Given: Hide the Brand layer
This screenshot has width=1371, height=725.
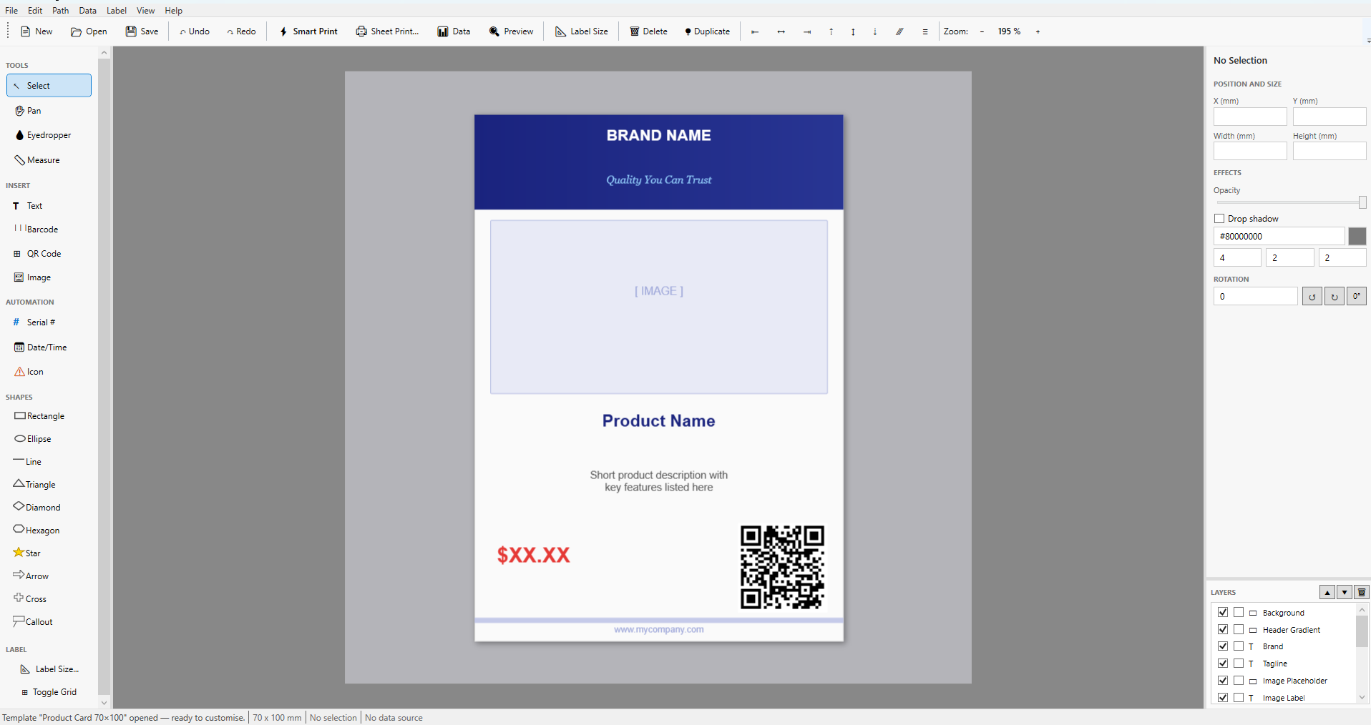Looking at the screenshot, I should (x=1223, y=646).
